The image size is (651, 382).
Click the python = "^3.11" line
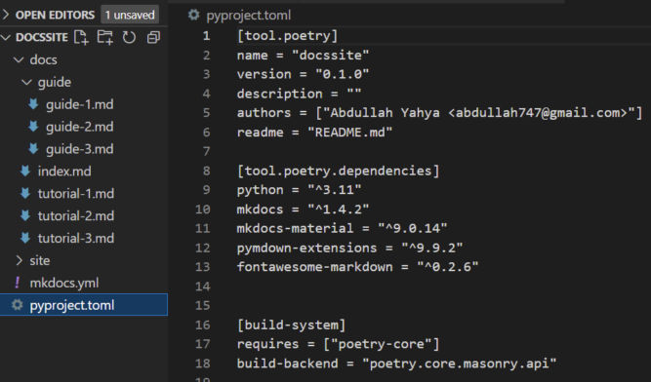pyautogui.click(x=299, y=190)
